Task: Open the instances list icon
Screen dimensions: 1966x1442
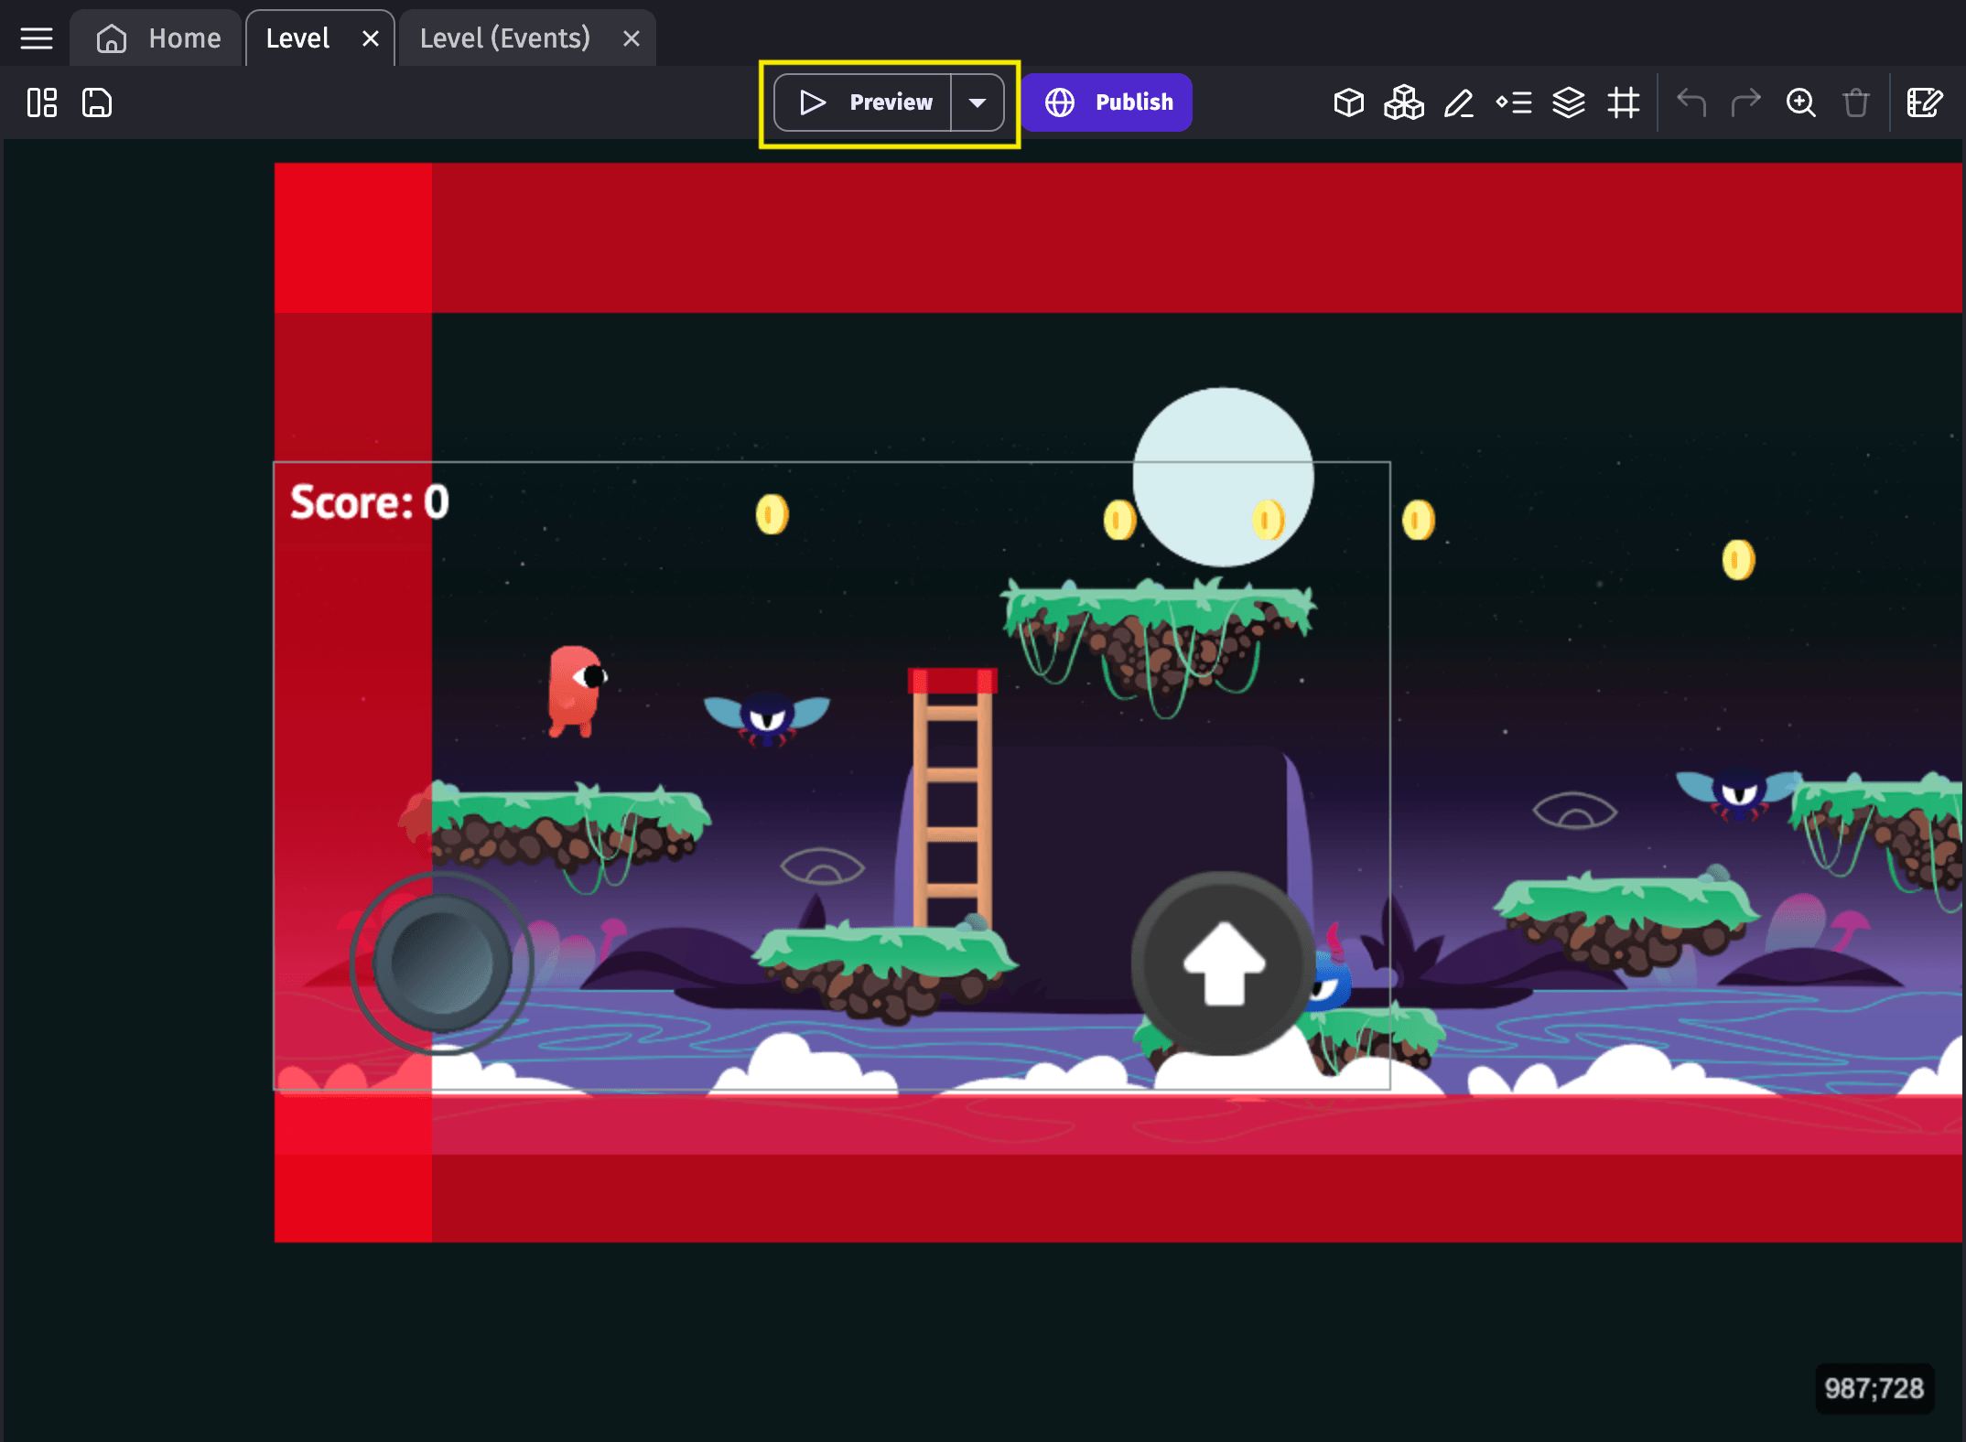Action: point(1513,102)
